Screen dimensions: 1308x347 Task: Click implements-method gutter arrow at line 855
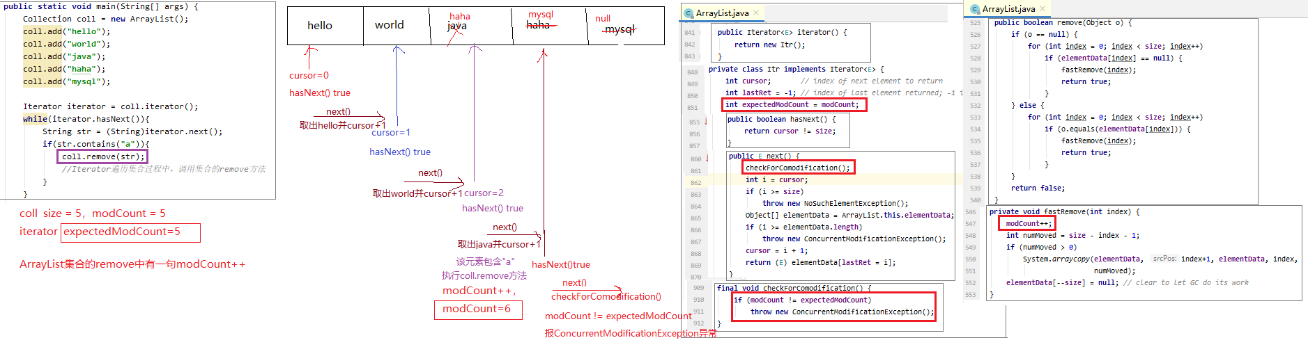click(x=706, y=121)
